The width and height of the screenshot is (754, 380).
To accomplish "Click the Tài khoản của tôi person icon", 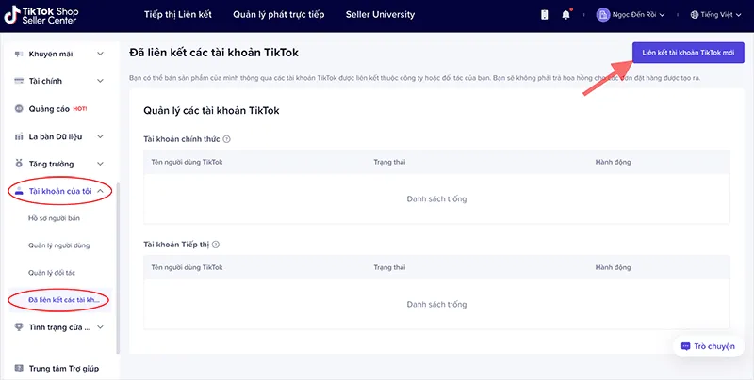I will 19,191.
